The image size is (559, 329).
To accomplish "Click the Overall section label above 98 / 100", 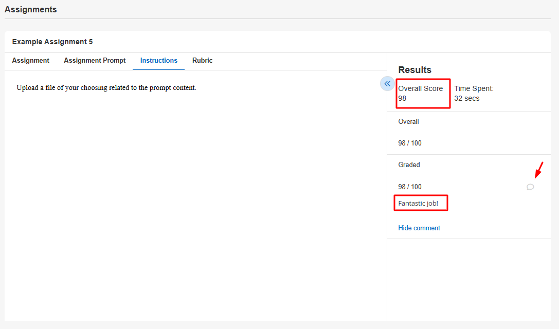I will click(x=408, y=122).
